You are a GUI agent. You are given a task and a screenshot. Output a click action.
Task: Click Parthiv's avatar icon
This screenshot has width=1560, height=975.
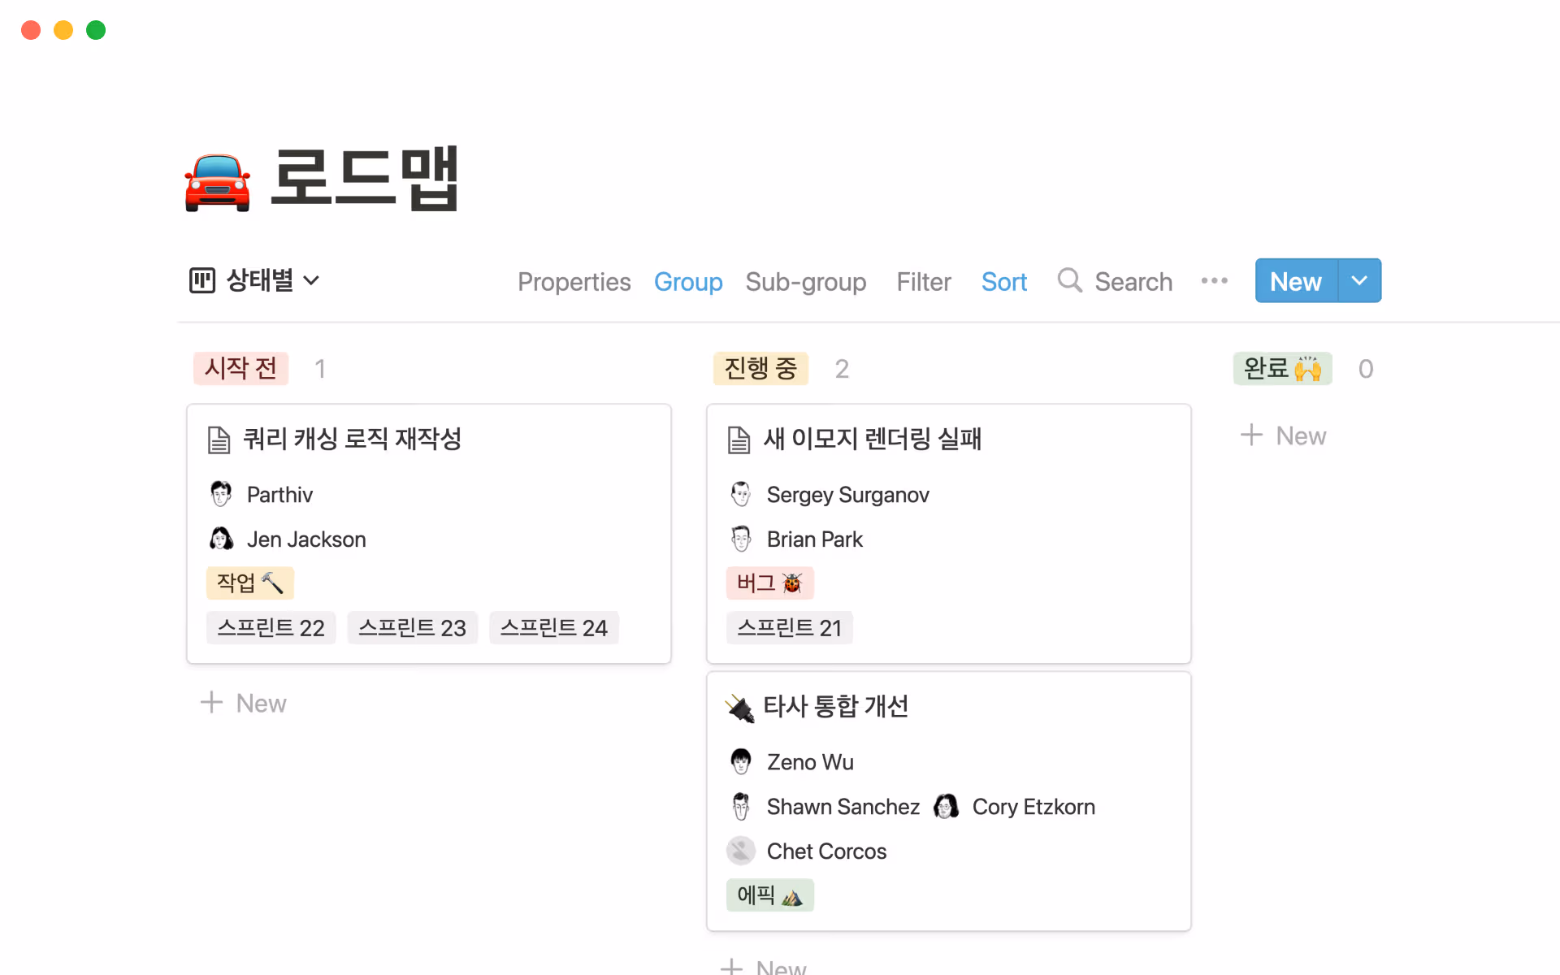tap(220, 493)
